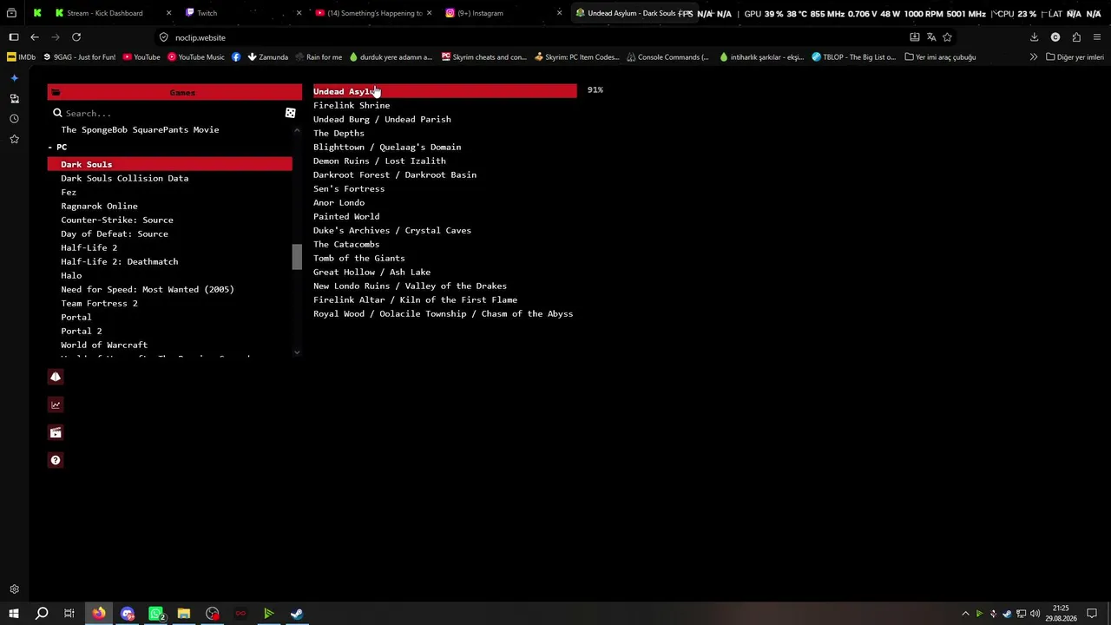Reload the noclip.website page

coord(76,37)
